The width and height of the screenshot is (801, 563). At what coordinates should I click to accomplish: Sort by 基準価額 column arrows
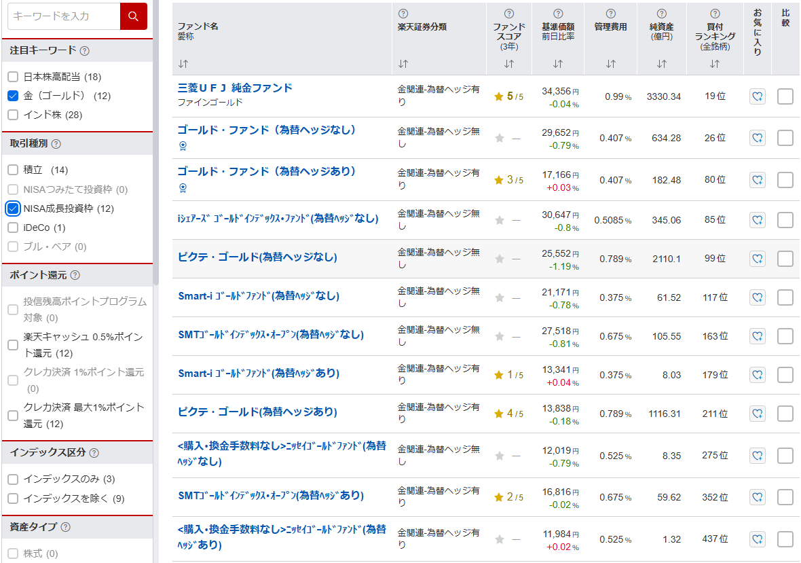[558, 64]
